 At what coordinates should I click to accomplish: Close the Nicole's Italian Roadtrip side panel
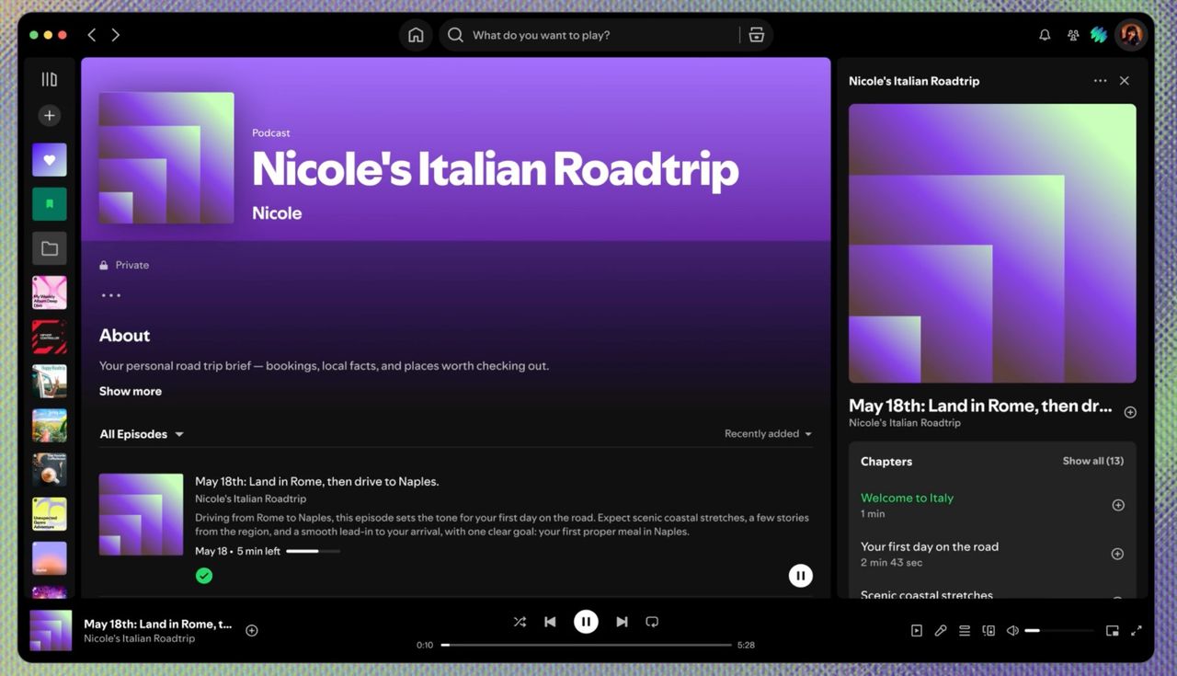click(1125, 81)
